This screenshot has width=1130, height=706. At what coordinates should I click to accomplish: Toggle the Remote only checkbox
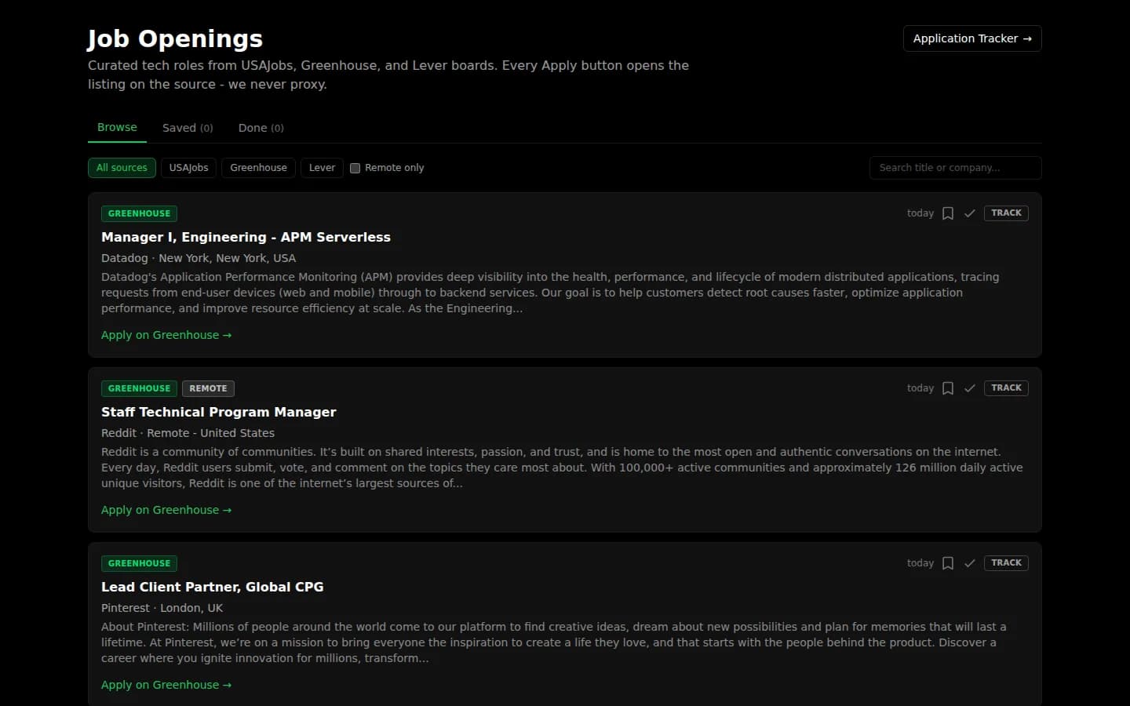coord(355,168)
